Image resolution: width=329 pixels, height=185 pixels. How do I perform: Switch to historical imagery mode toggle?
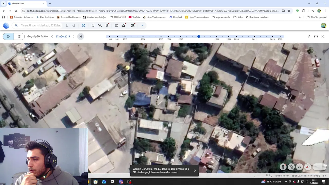pos(8,36)
